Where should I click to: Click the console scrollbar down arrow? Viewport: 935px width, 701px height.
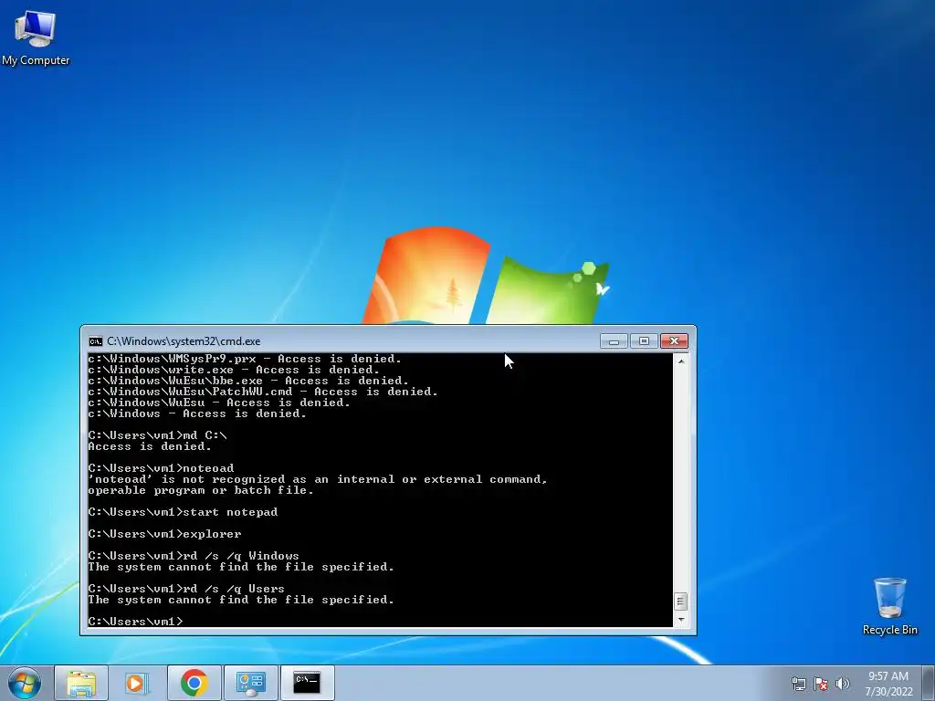coord(681,620)
